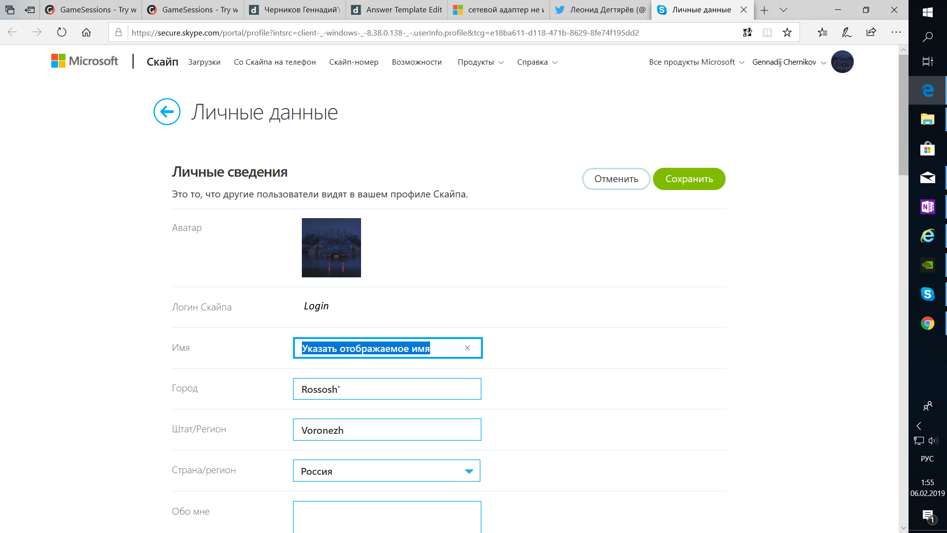947x533 pixels.
Task: Show tabs you've set aside
Action: 10,10
